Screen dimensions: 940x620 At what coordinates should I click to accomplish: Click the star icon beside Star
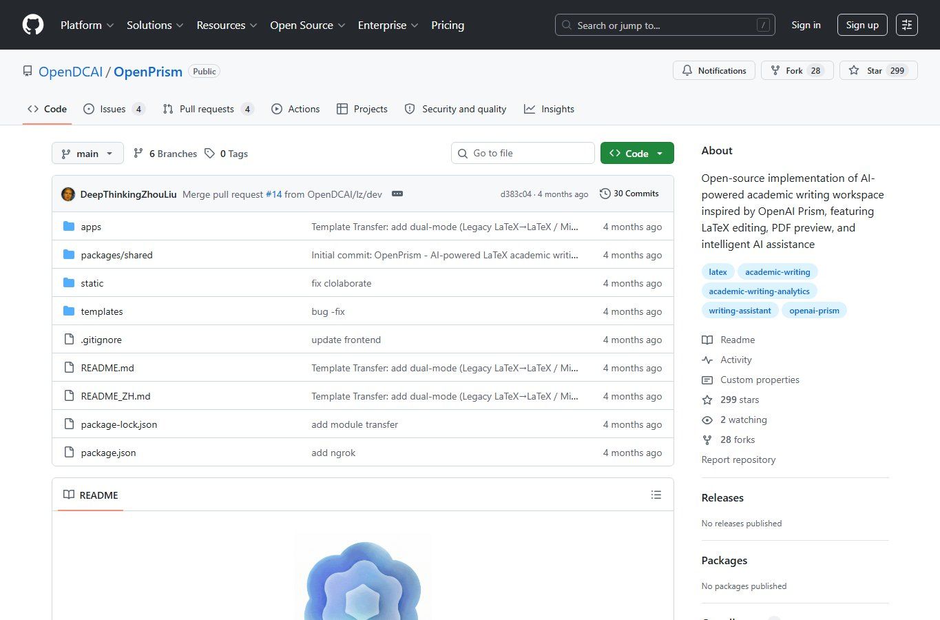tap(854, 70)
